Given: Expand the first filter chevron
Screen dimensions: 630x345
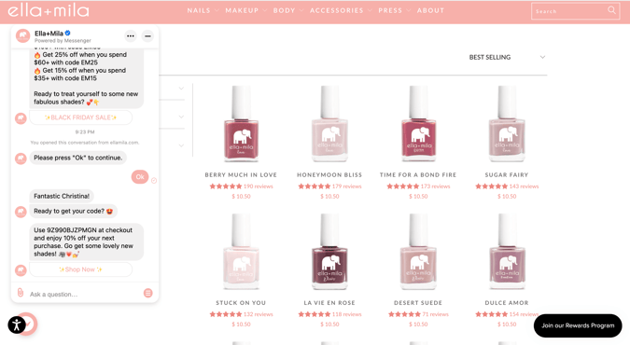Looking at the screenshot, I should pos(181,89).
